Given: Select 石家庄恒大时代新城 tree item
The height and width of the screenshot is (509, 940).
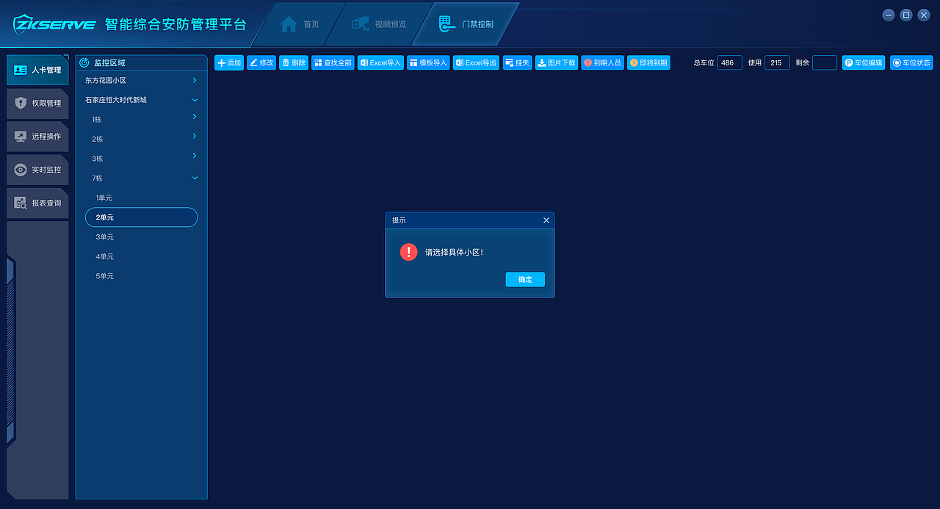Looking at the screenshot, I should (116, 100).
